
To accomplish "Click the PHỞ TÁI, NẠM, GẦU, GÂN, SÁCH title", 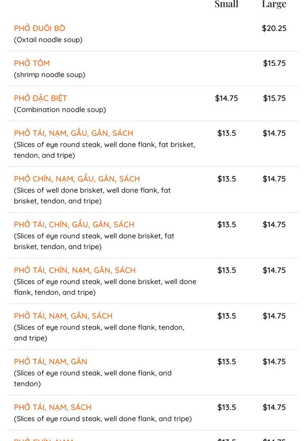I will (74, 133).
